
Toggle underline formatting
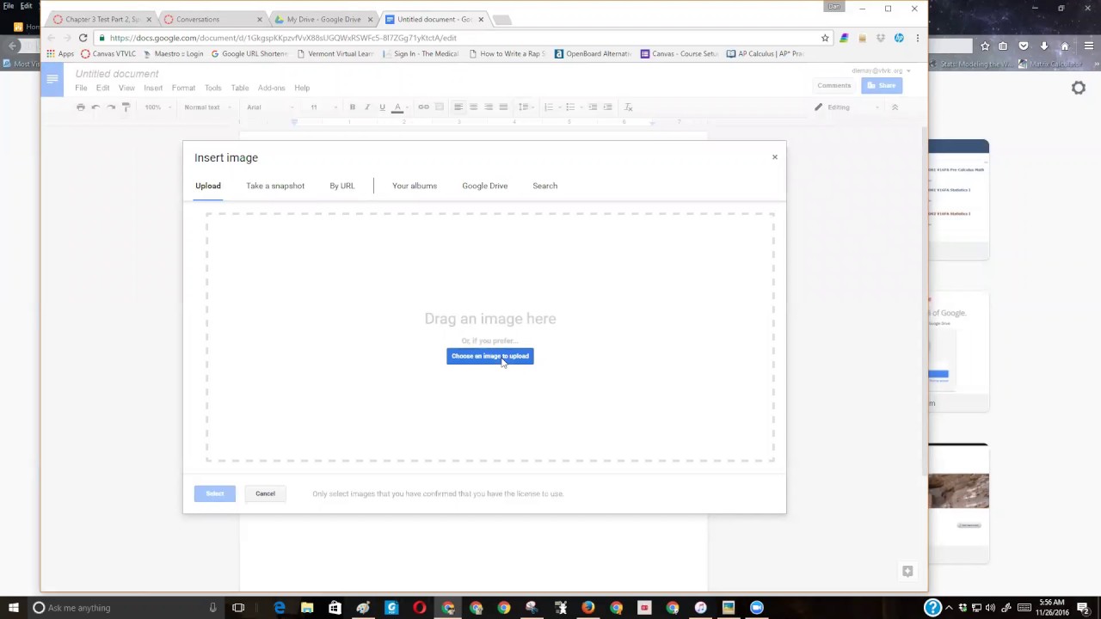pos(382,107)
